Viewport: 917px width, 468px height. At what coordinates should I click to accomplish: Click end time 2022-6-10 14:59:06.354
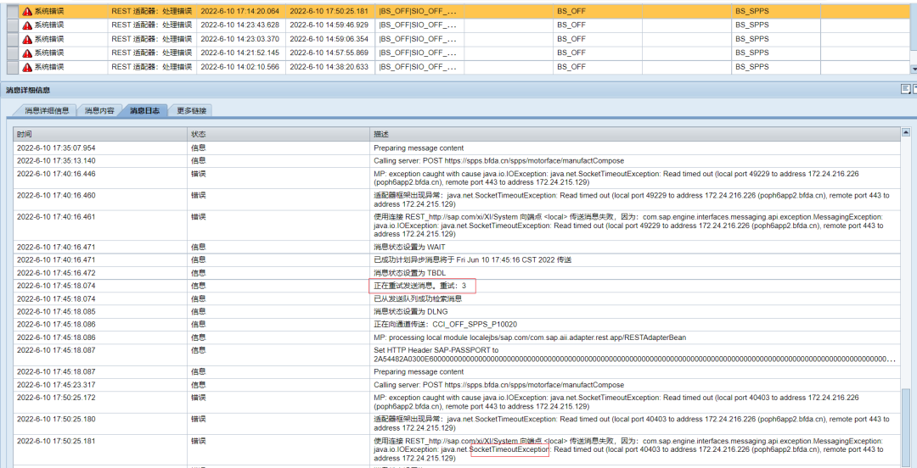[329, 39]
